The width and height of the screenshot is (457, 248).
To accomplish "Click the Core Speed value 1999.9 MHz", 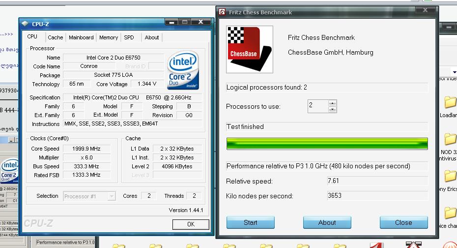I will pyautogui.click(x=86, y=149).
